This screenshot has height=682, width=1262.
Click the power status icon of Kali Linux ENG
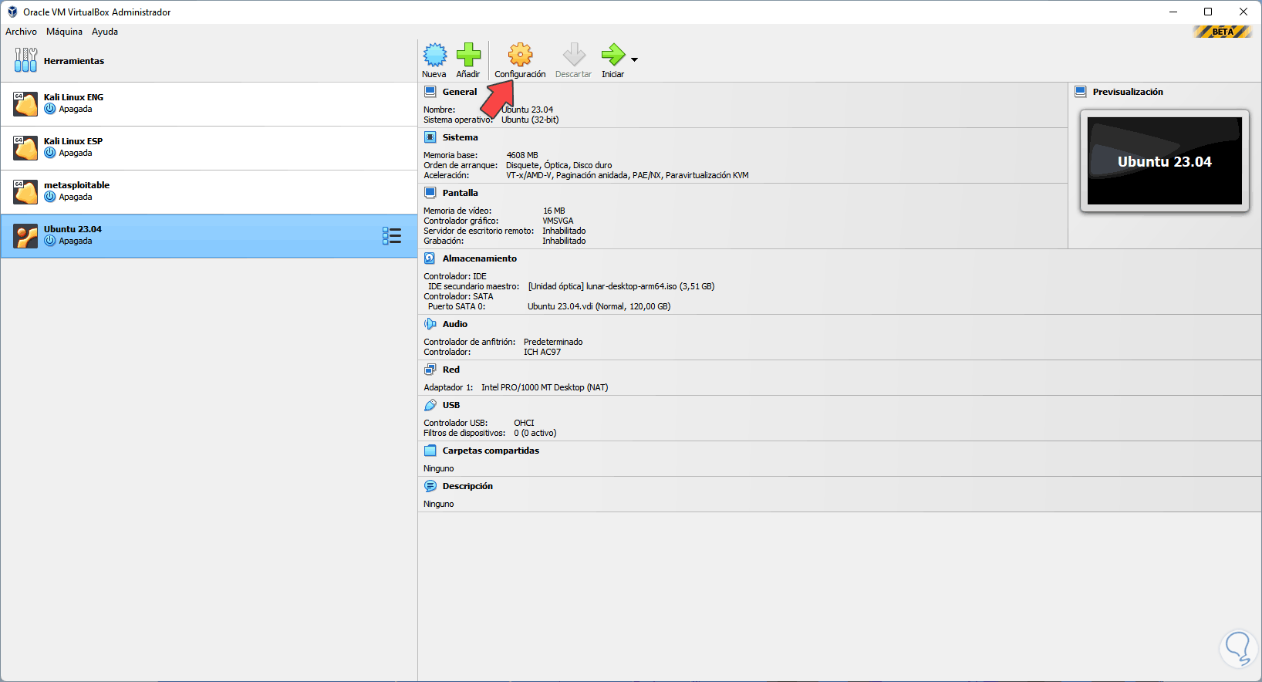pos(50,109)
